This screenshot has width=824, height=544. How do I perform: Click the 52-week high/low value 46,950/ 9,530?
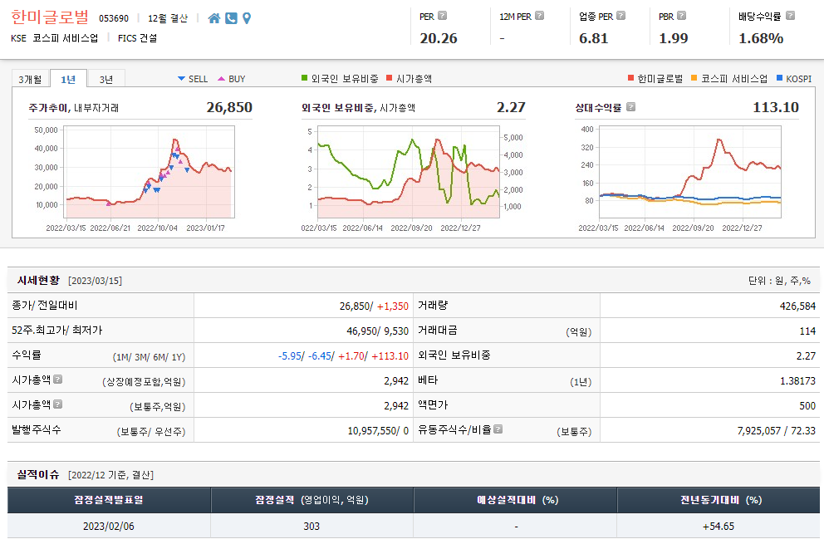pos(377,331)
